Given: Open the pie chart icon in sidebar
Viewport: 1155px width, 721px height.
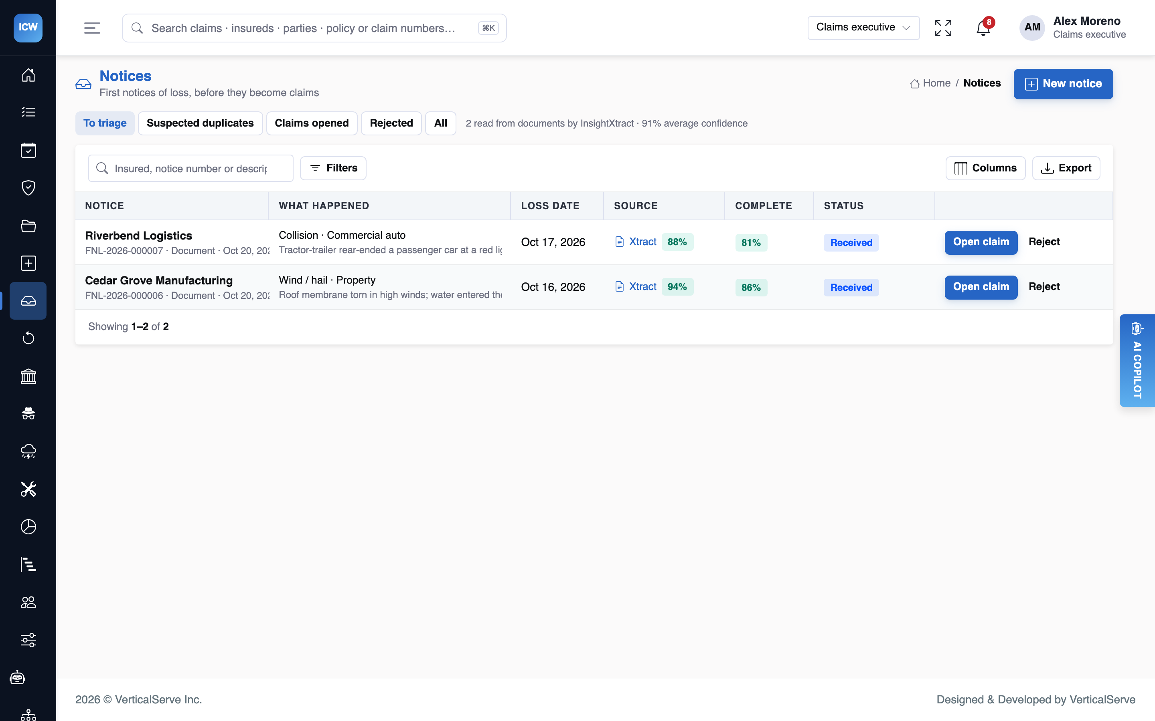Looking at the screenshot, I should pyautogui.click(x=28, y=527).
